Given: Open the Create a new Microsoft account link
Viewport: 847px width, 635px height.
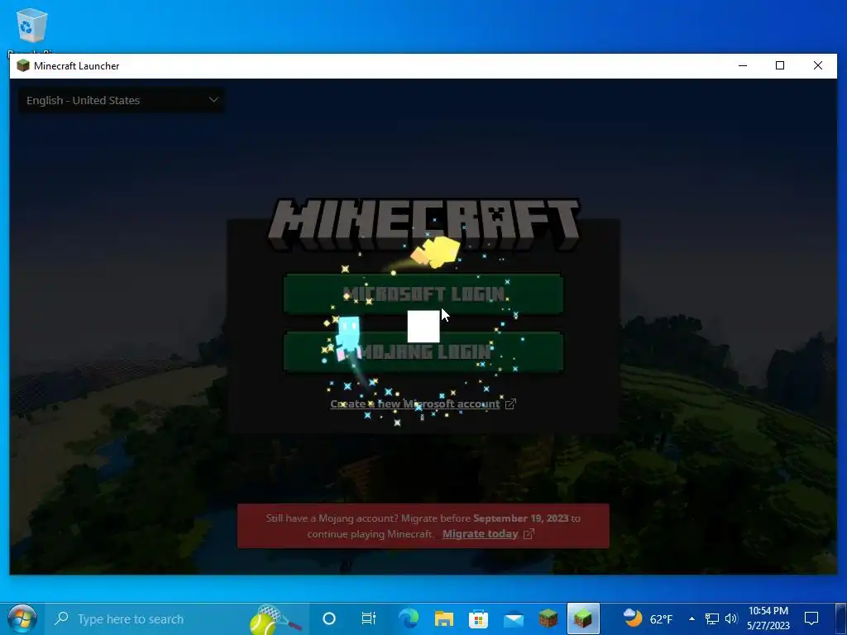Looking at the screenshot, I should pyautogui.click(x=415, y=403).
